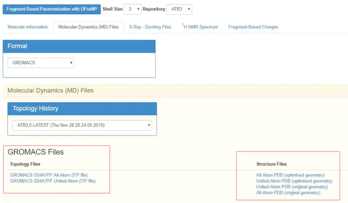Click the Repository label
Viewport: 348px width, 203px height.
(x=154, y=9)
